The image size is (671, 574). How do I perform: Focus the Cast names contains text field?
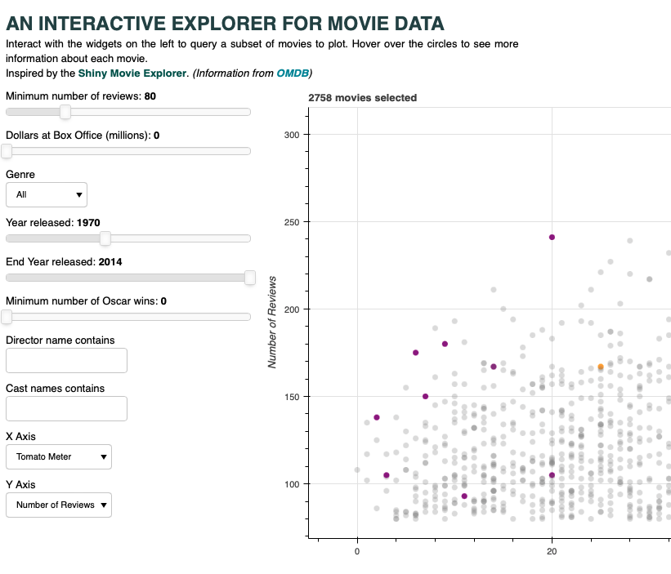click(66, 408)
